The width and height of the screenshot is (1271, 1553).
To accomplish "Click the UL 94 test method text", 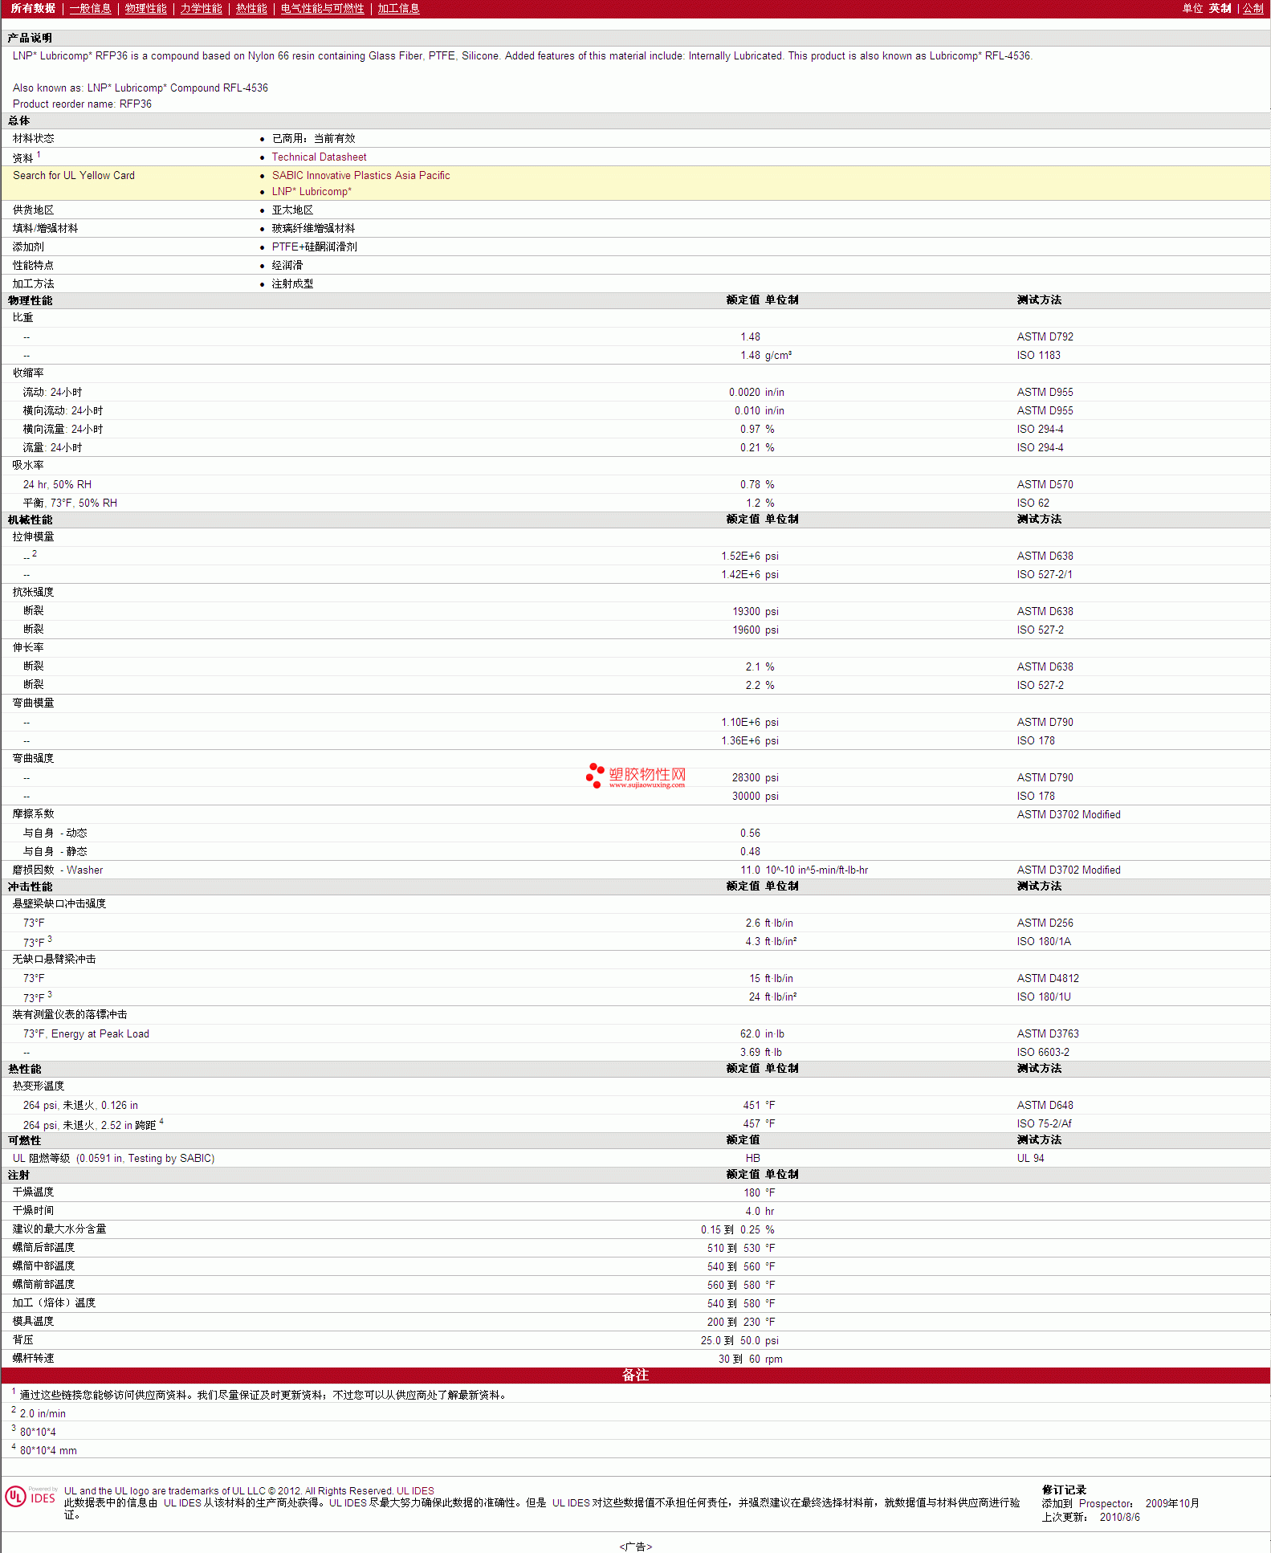I will point(1030,1159).
